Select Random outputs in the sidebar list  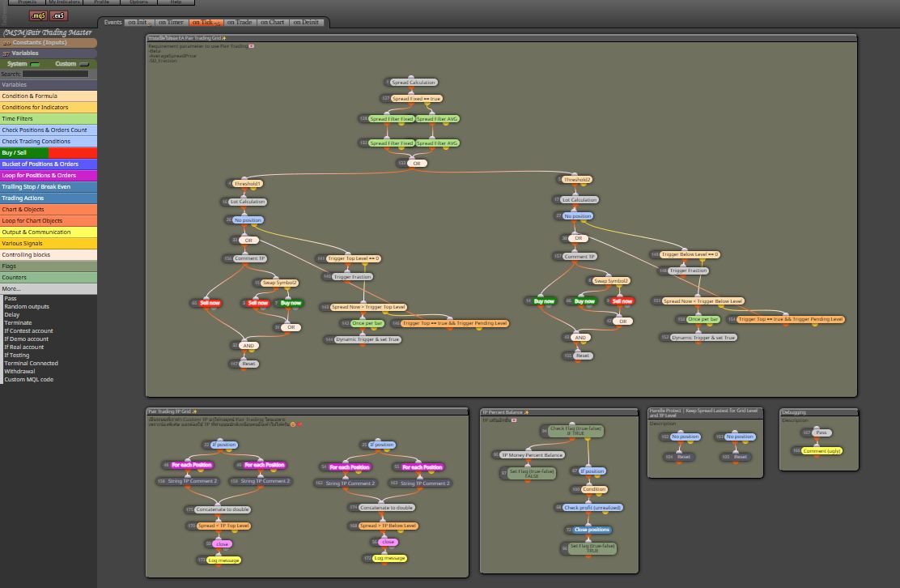coord(27,307)
